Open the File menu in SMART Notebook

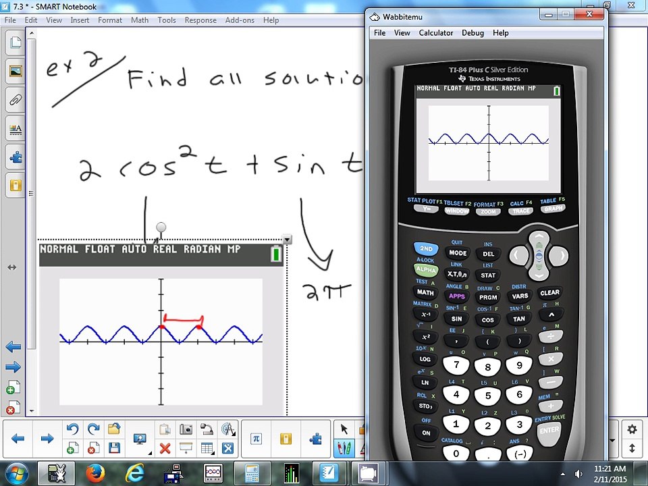[10, 20]
